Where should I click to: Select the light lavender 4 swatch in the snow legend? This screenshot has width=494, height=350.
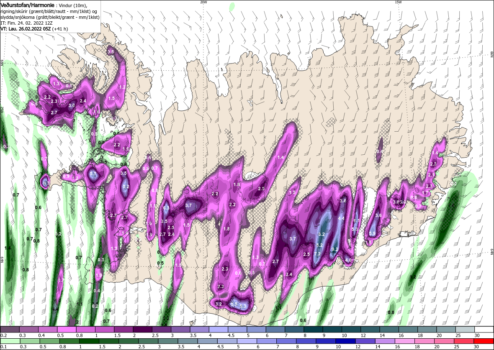click(219, 329)
